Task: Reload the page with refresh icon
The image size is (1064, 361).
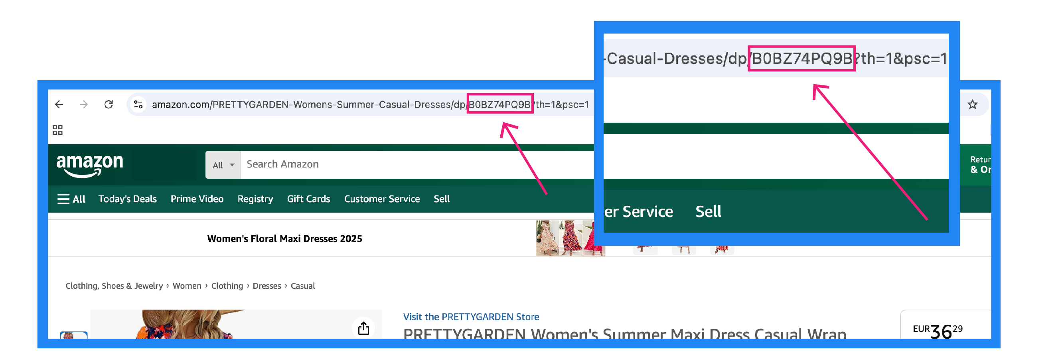Action: [x=109, y=105]
